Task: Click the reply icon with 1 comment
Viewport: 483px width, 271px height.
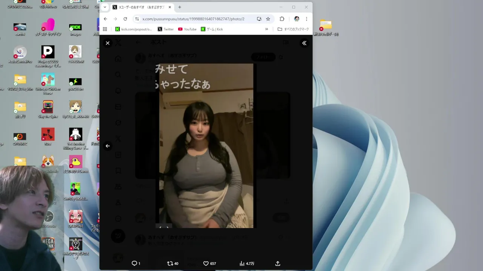Action: pos(136,263)
